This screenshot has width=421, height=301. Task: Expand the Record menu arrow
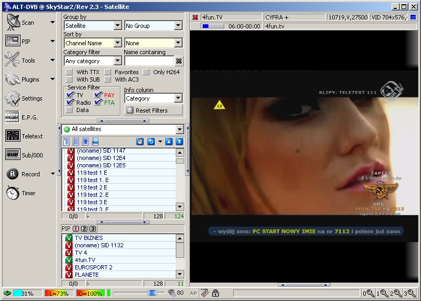point(53,174)
